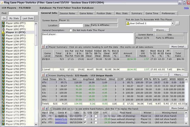Click the document icon beside Player 1092 (PTY)
Image resolution: width=190 pixels, height=127 pixels.
3,29
